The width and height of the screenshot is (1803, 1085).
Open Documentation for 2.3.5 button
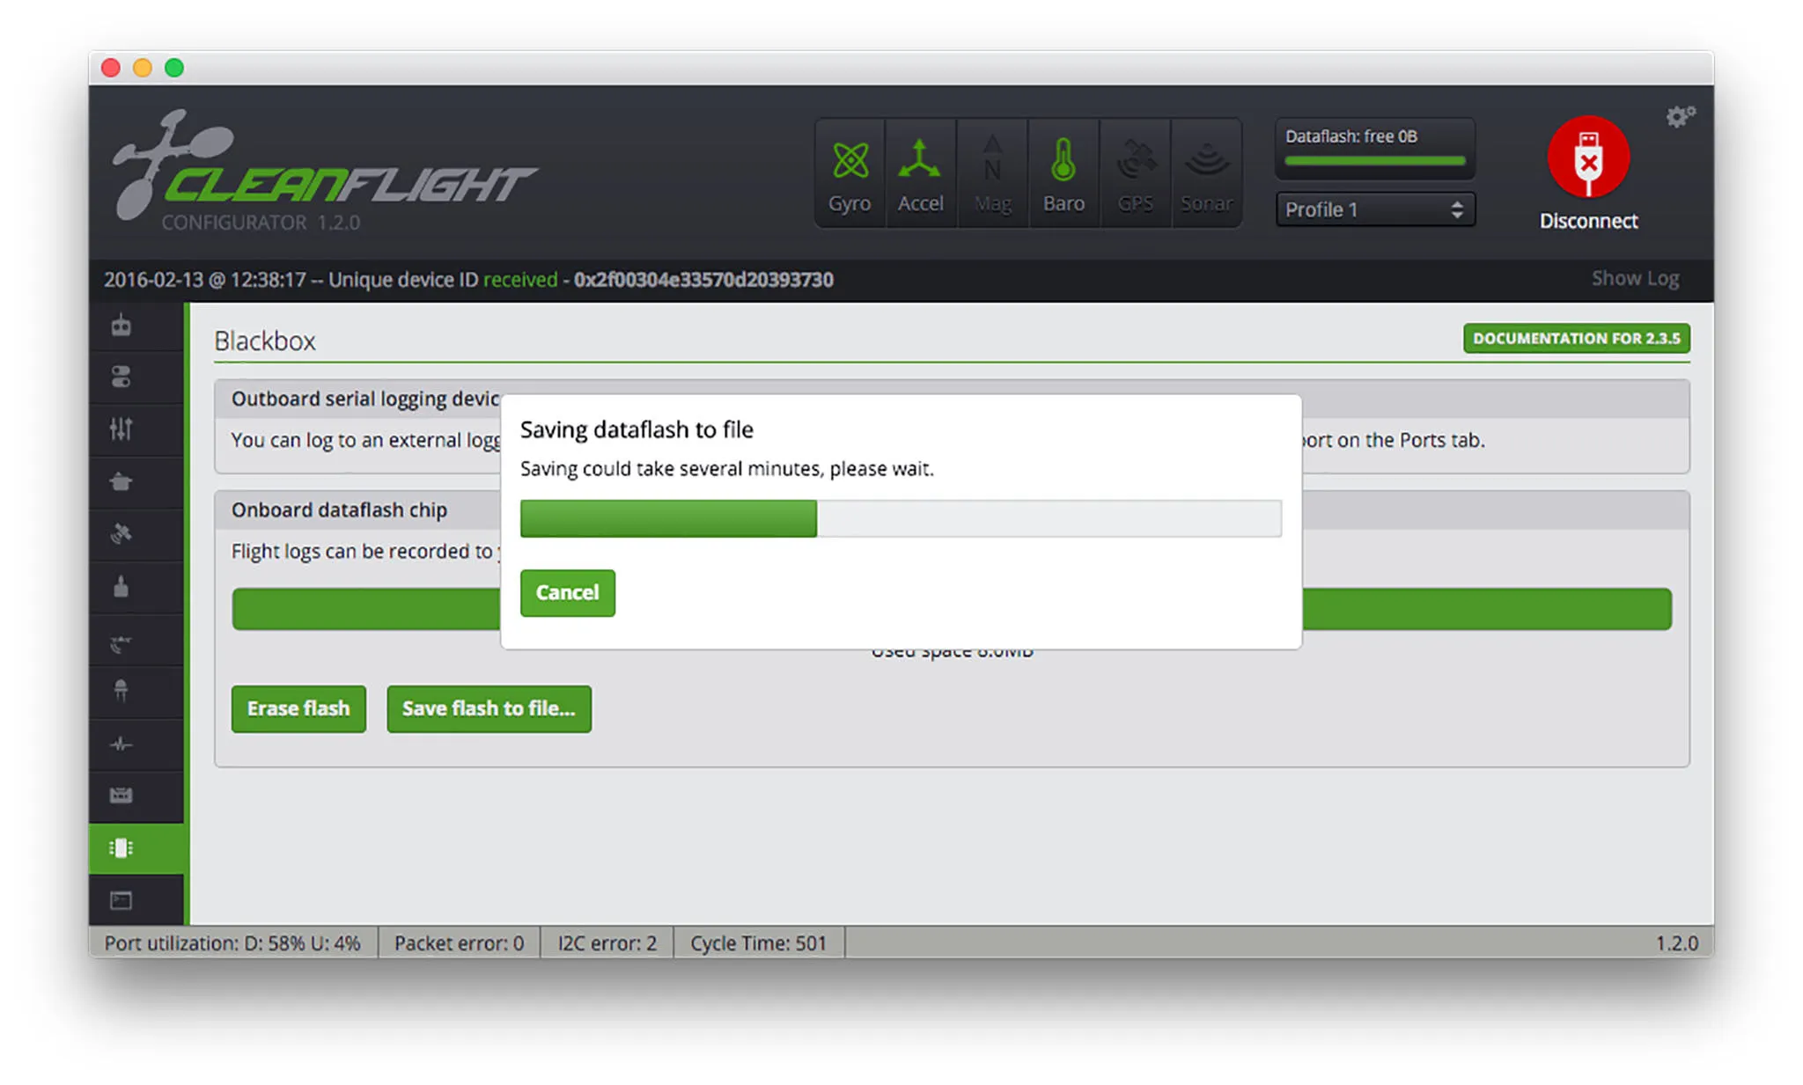tap(1576, 338)
